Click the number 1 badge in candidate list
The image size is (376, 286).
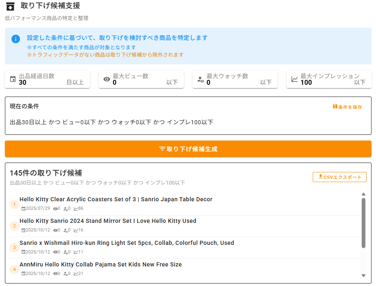click(x=14, y=204)
